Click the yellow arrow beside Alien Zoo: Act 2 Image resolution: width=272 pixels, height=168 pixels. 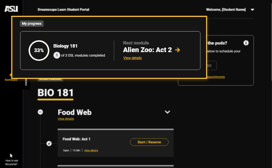(x=178, y=50)
